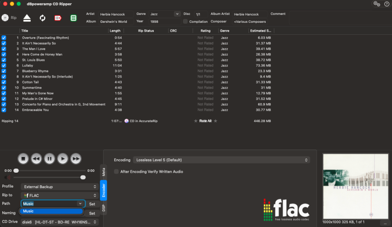Click the refresh disc icon

43,18
